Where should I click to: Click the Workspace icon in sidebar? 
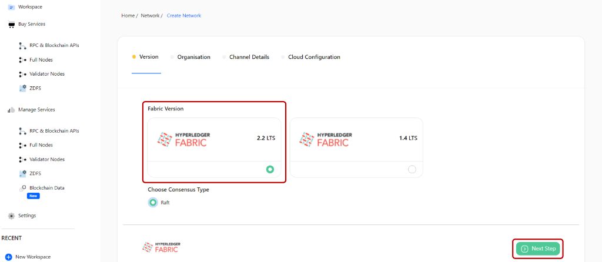point(11,7)
